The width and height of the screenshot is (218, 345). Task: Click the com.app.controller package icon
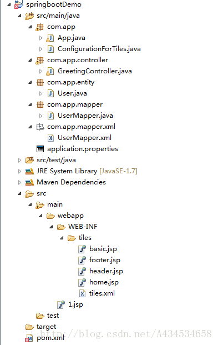[x=40, y=61]
